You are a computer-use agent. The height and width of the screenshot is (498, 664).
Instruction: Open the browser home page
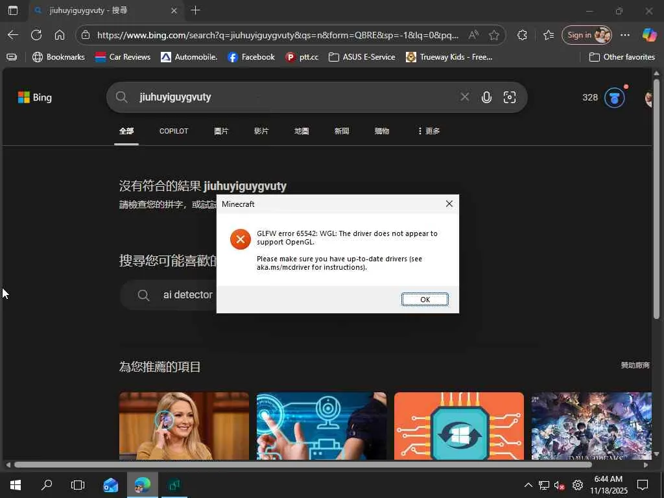click(60, 35)
